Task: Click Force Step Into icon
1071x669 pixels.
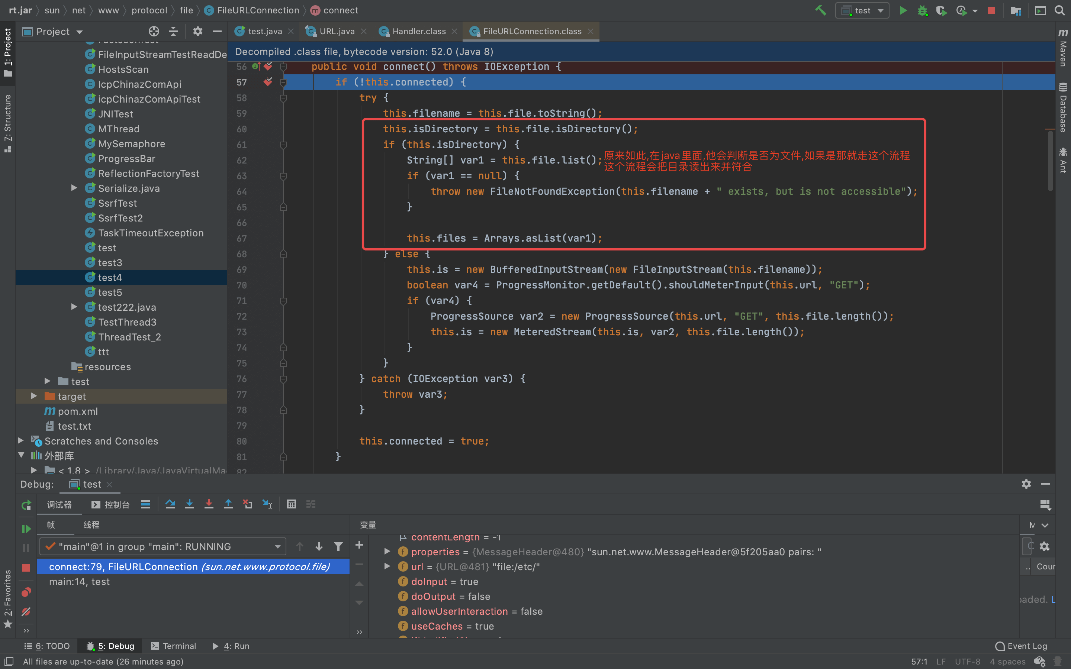Action: point(209,504)
